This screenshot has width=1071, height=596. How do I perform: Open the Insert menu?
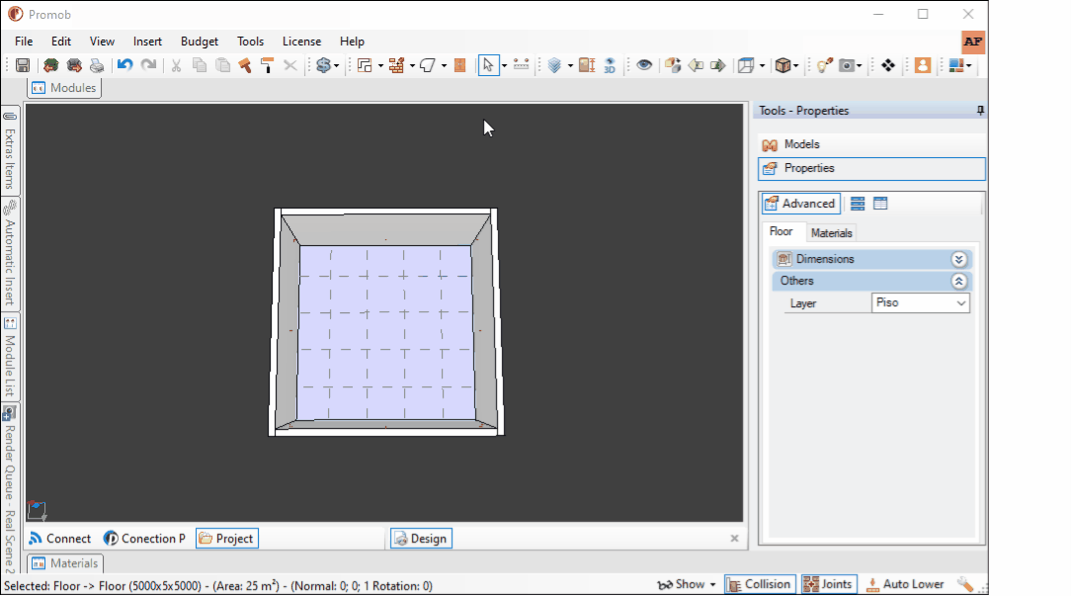point(147,42)
